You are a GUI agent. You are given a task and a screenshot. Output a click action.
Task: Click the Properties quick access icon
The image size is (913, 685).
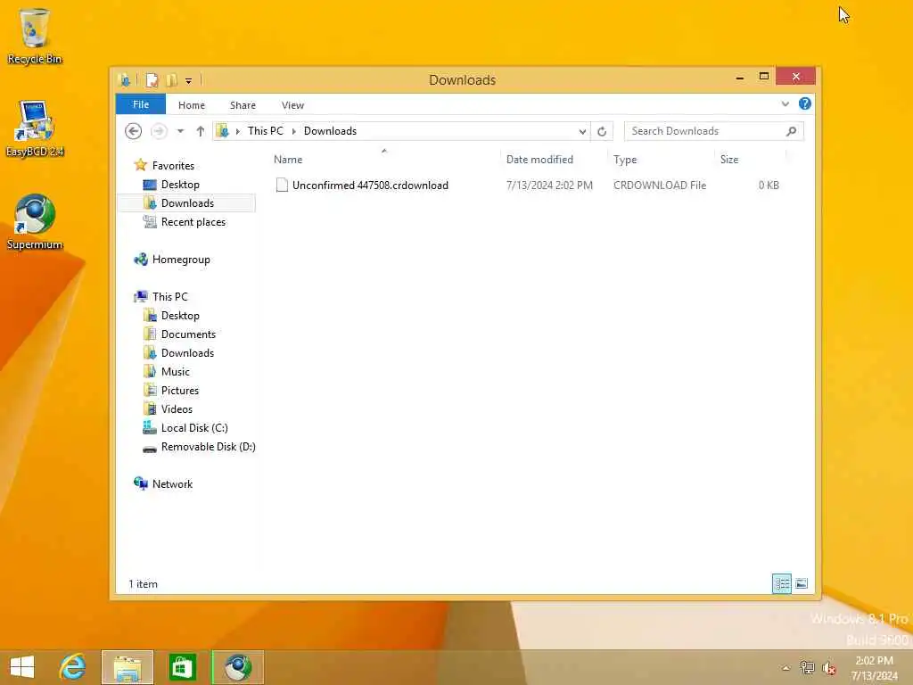[x=152, y=79]
